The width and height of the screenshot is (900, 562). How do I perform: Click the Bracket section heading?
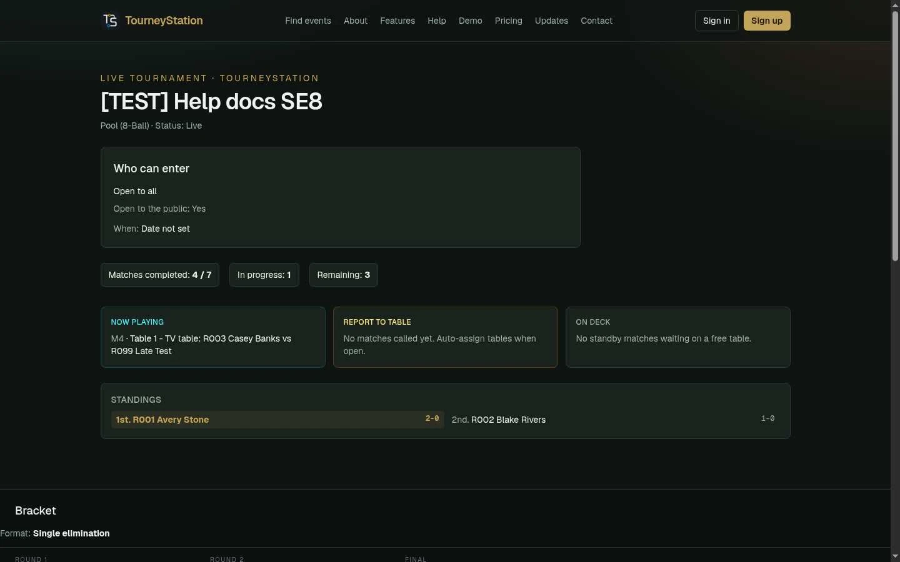coord(36,511)
